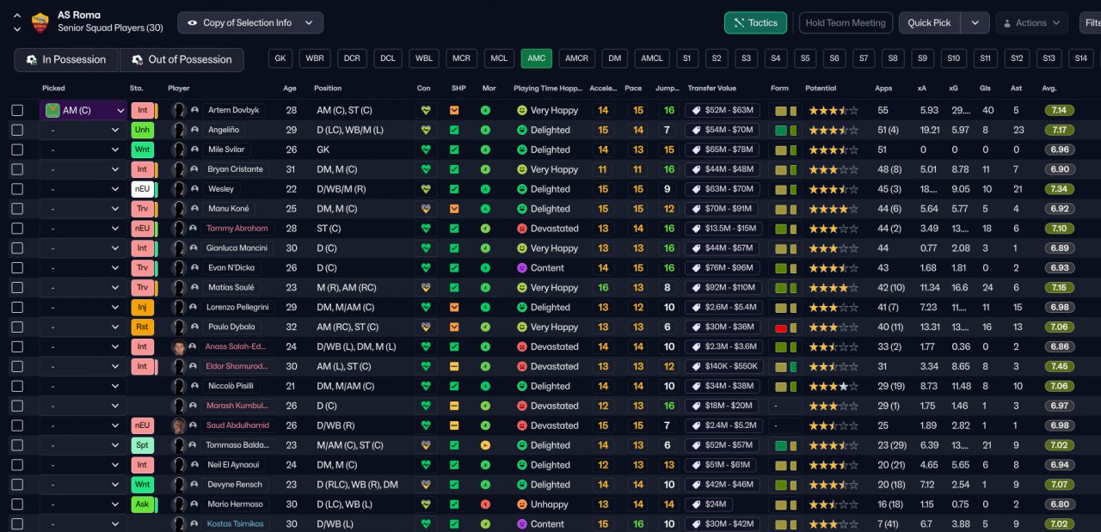The height and width of the screenshot is (532, 1101).
Task: Click the AS Roma club crest
Action: 40,22
